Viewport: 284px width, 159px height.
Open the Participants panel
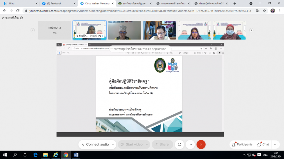[242, 145]
